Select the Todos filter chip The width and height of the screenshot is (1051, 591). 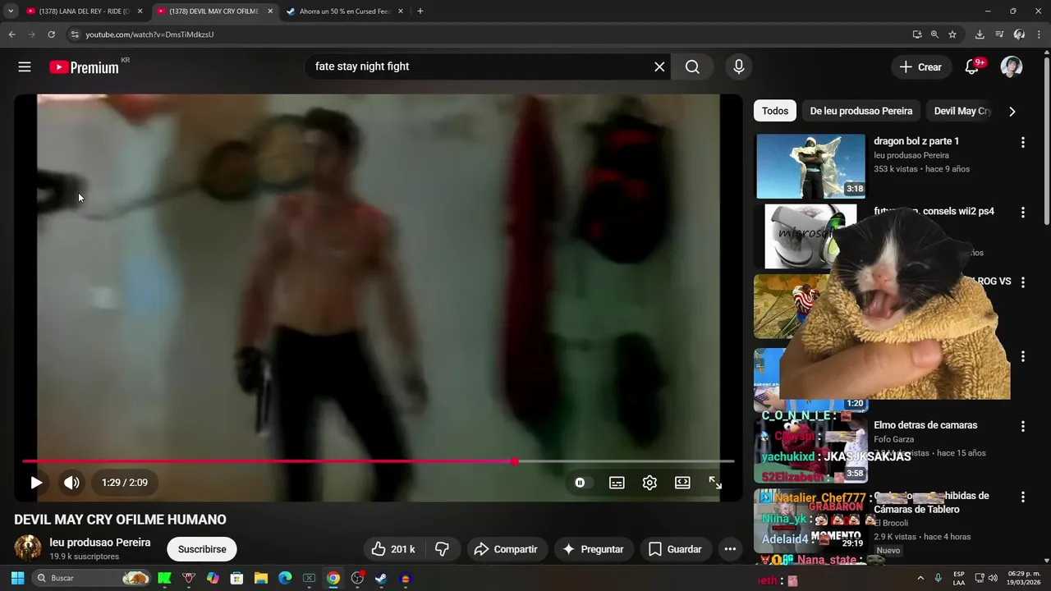pos(775,111)
